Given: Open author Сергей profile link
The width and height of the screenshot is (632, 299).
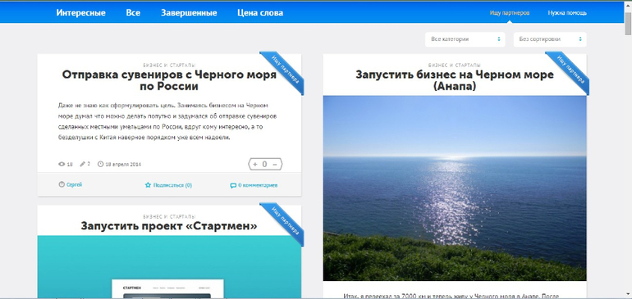Looking at the screenshot, I should (x=74, y=184).
